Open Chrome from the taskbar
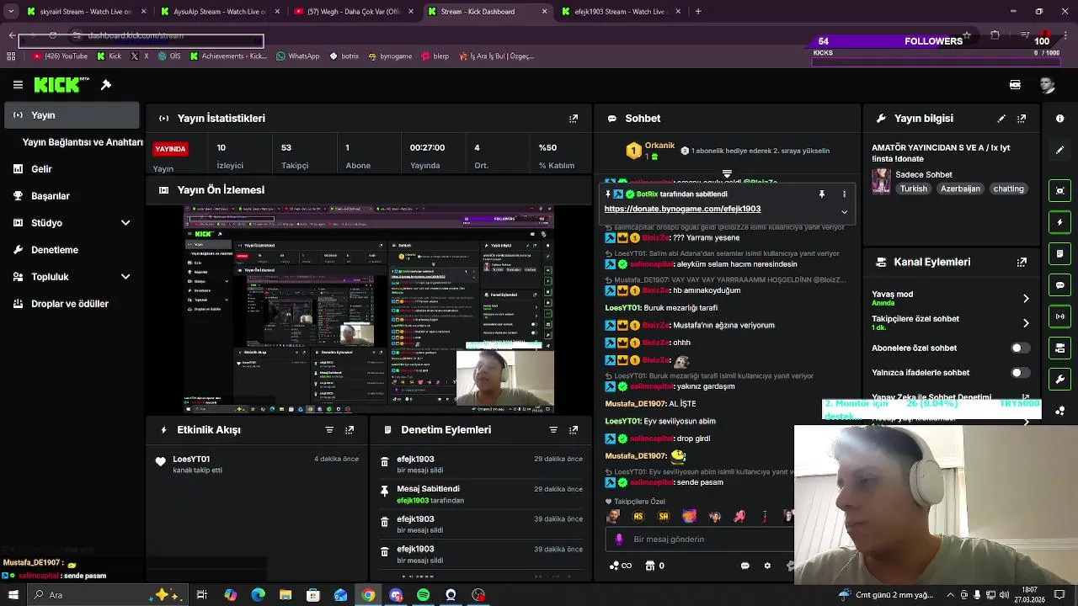Viewport: 1078px width, 606px height. 368,595
